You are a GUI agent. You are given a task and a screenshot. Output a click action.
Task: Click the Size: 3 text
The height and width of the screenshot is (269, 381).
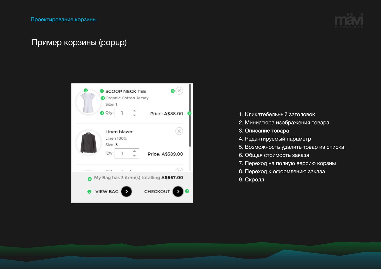[x=112, y=145]
